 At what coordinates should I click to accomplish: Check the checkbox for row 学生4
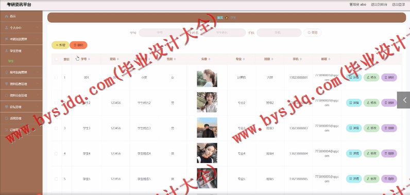(x=56, y=153)
